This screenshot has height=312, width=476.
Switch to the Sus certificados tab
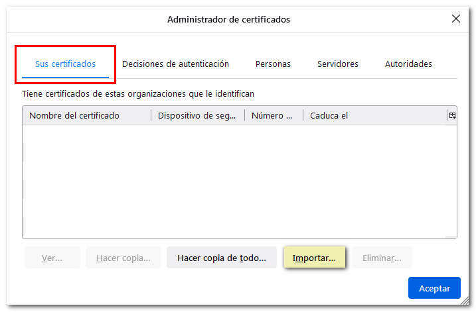click(65, 64)
